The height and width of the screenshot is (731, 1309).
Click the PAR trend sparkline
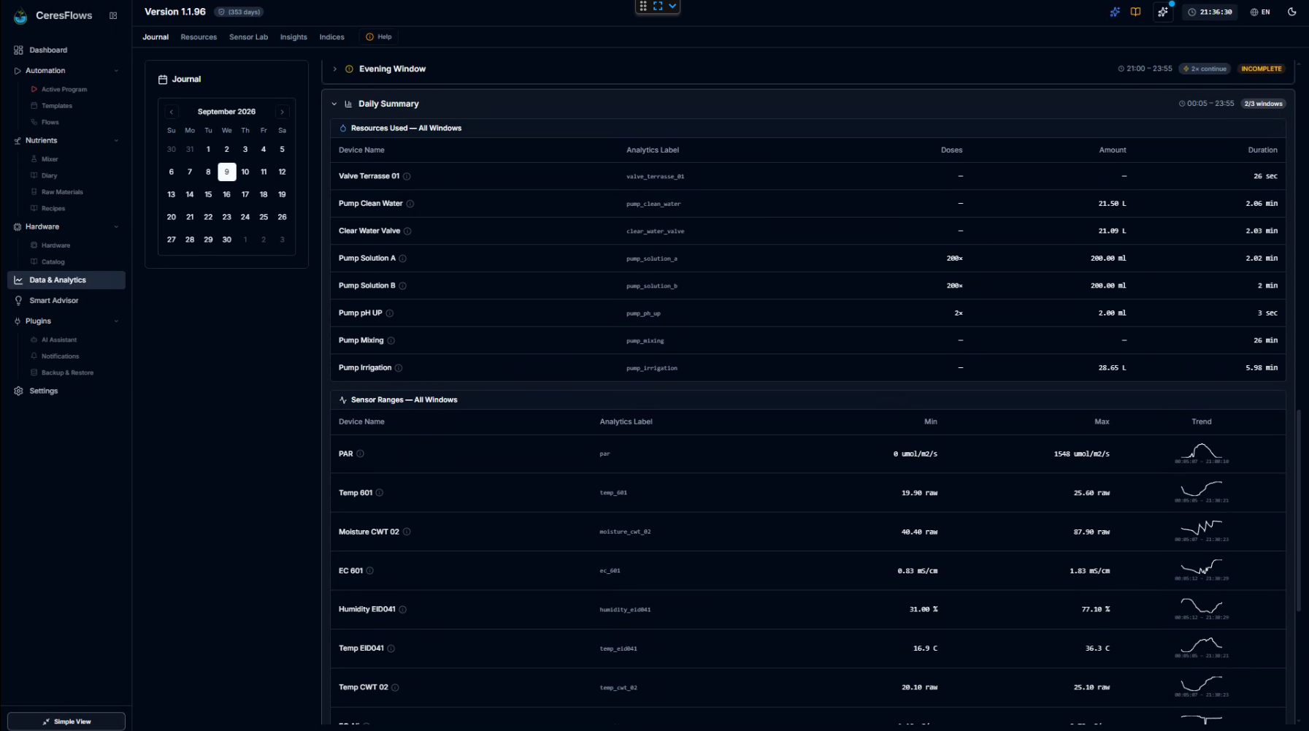[1202, 452]
